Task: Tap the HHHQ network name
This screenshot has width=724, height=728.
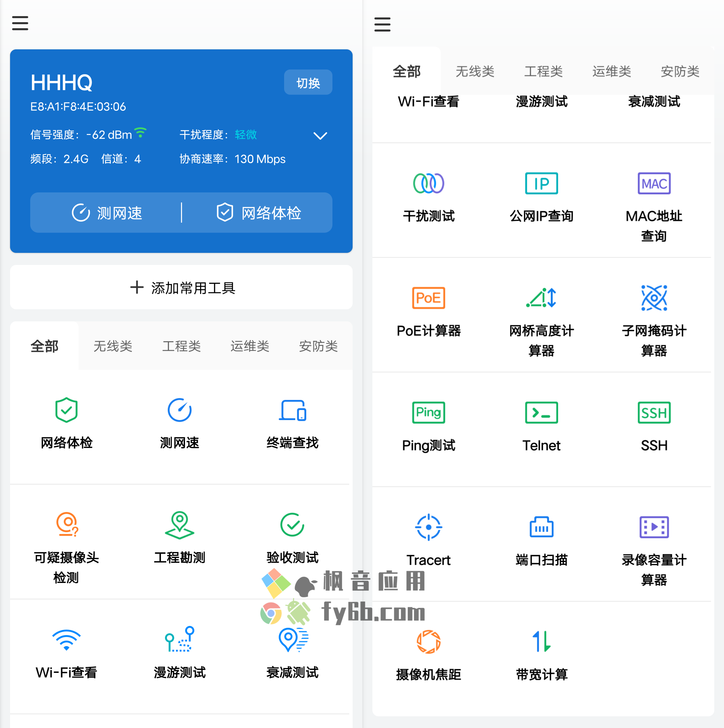Action: (x=61, y=83)
